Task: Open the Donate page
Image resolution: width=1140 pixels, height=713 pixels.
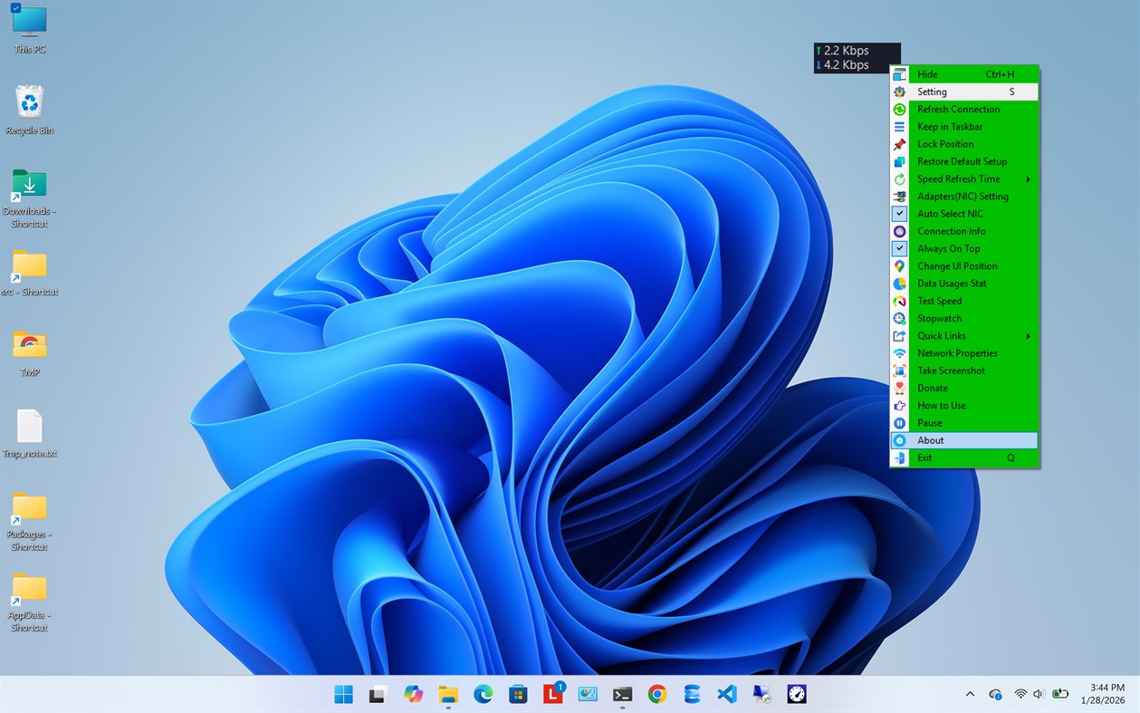Action: (932, 388)
